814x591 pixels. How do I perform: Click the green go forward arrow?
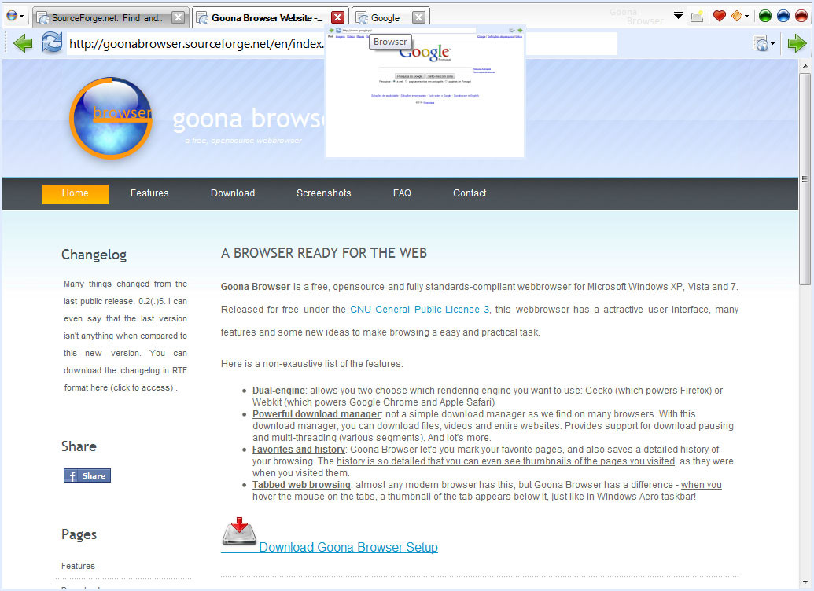[x=797, y=43]
